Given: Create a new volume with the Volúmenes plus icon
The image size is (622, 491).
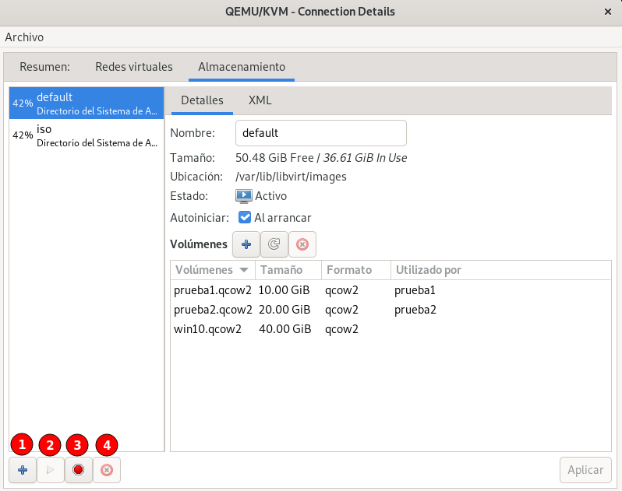Looking at the screenshot, I should pyautogui.click(x=246, y=244).
